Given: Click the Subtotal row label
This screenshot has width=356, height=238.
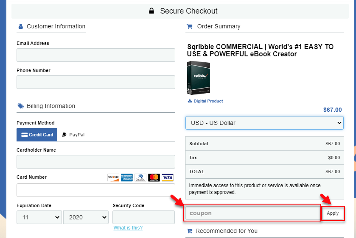Looking at the screenshot, I should pyautogui.click(x=199, y=144).
